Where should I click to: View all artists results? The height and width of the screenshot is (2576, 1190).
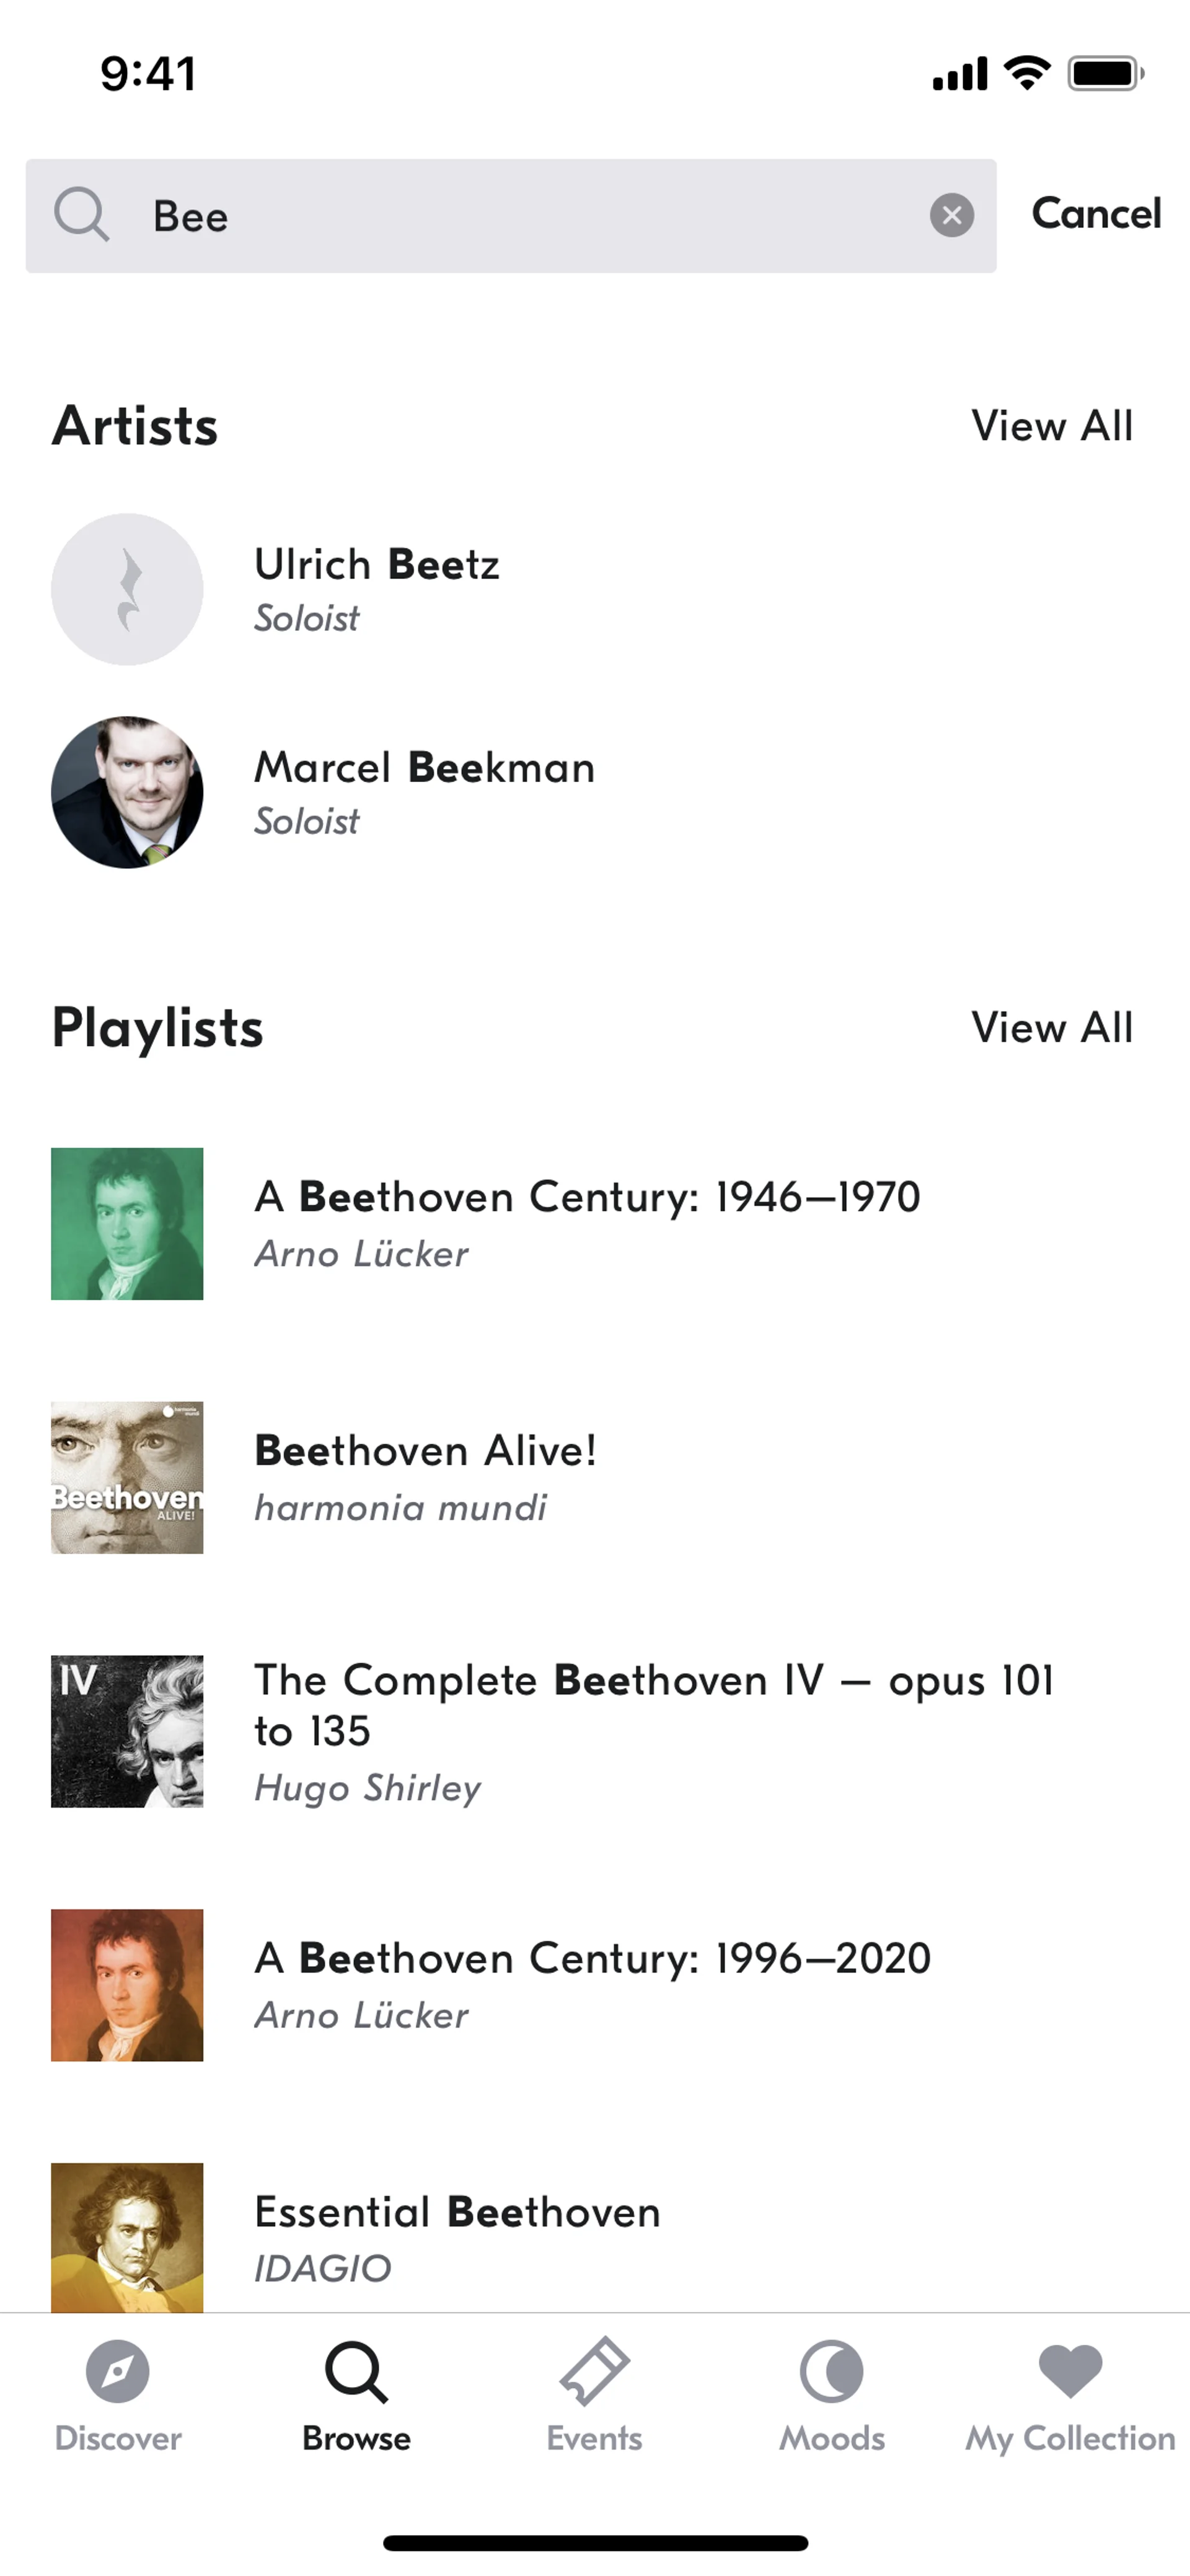point(1052,426)
